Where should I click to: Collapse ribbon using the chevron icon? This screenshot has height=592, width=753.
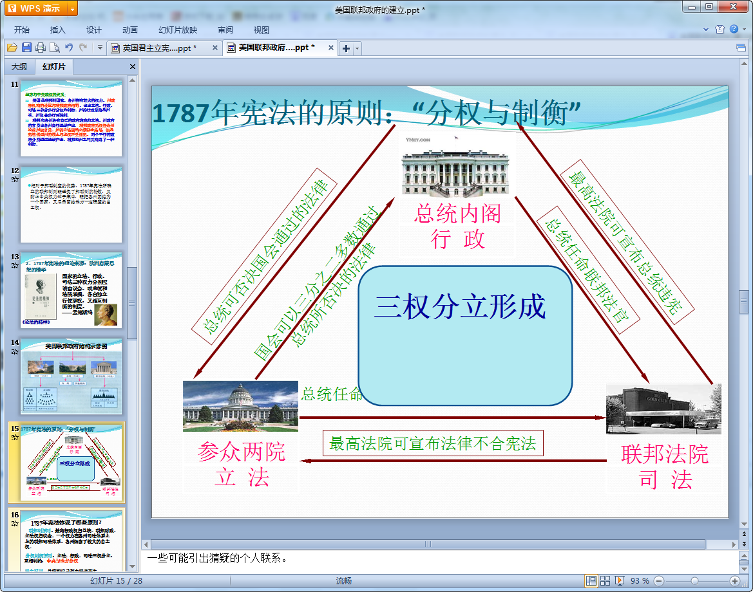coord(706,29)
